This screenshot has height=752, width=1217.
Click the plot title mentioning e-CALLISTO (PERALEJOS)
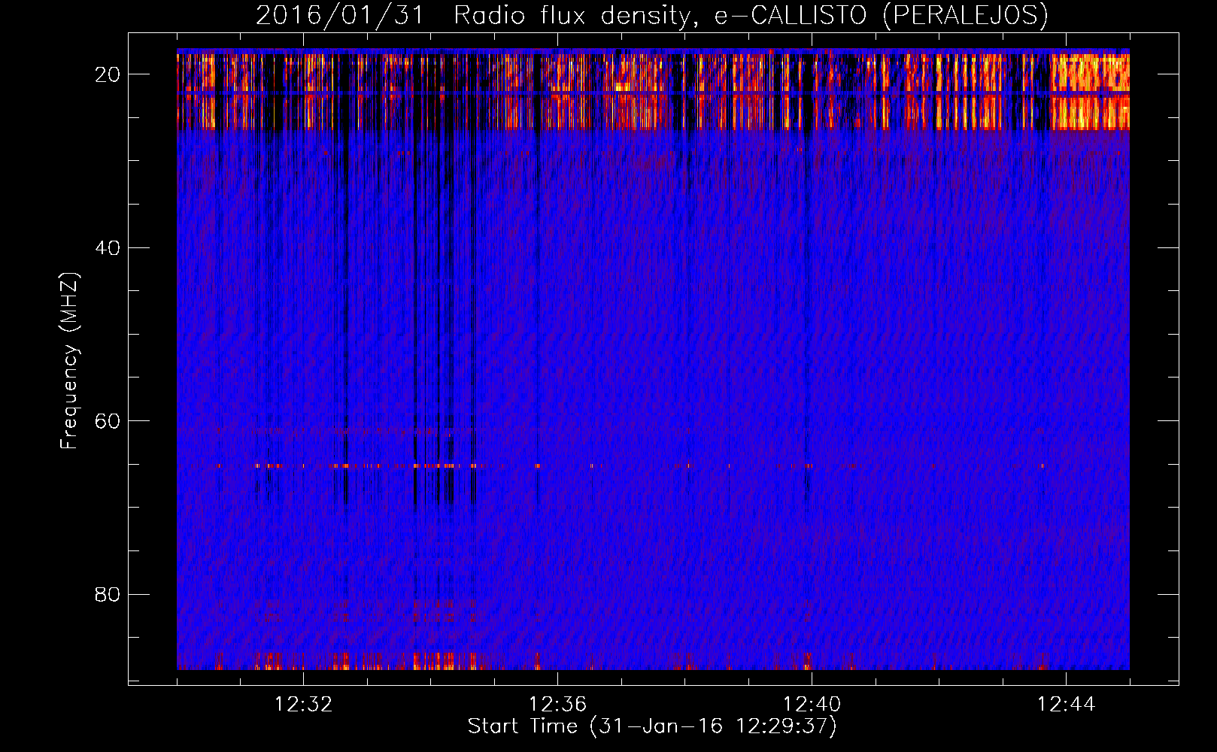[652, 16]
